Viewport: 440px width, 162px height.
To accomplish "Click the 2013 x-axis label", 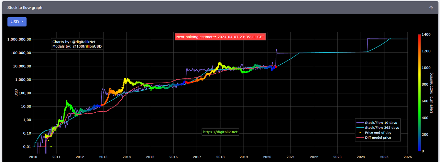I will click(x=103, y=157).
